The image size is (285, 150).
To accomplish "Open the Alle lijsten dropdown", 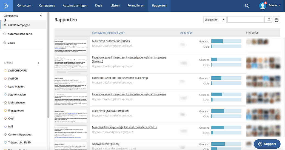I will coord(215,20).
